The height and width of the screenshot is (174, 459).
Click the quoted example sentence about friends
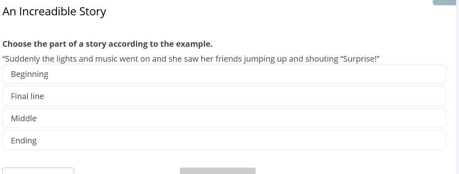click(191, 59)
